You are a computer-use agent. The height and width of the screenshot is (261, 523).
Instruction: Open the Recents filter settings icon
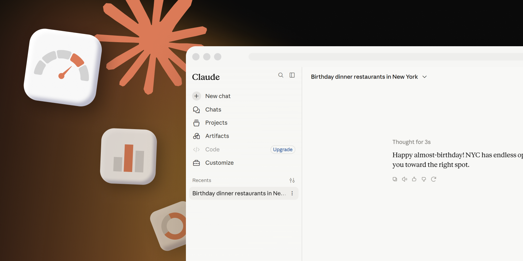point(292,180)
